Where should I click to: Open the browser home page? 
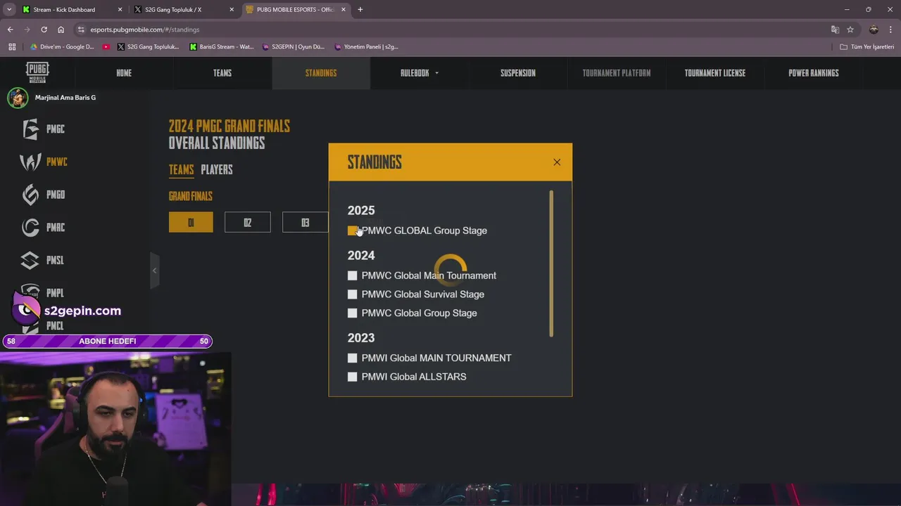[61, 30]
